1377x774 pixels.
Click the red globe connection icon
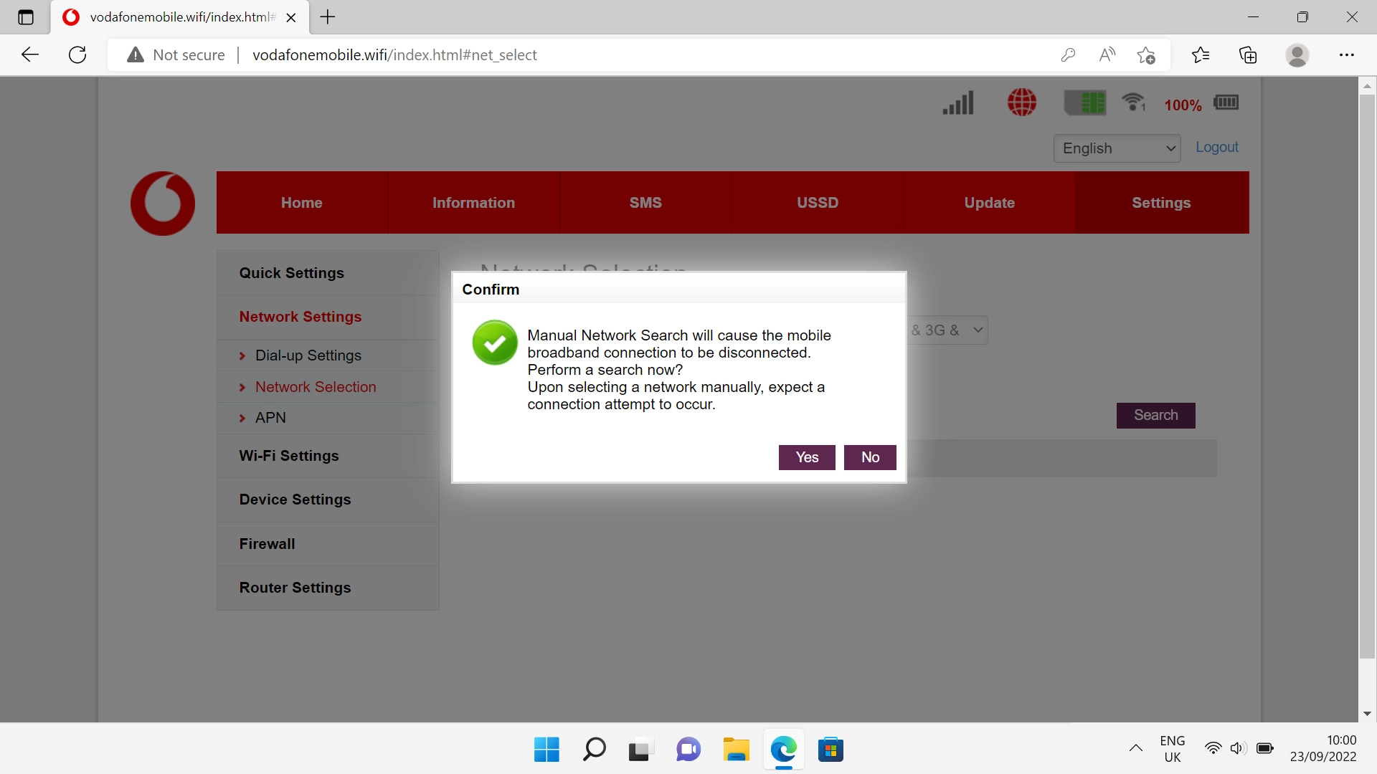point(1021,102)
